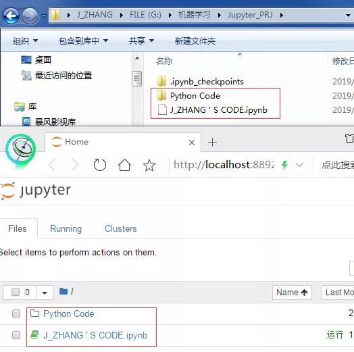The image size is (354, 352).
Task: Select the Python Code folder in Explorer
Action: 188,95
